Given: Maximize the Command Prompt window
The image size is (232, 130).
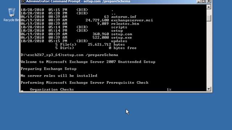Looking at the screenshot, I should [204, 1].
